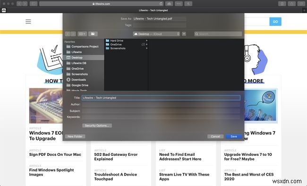
Task: Open Stream Live TV With These Apps
Action: tap(184, 177)
